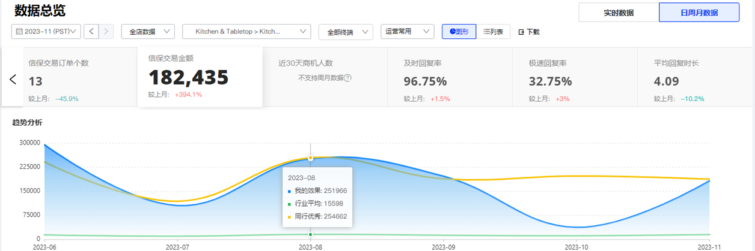The image size is (755, 251).
Task: Click the calendar icon in date picker
Action: coord(19,31)
